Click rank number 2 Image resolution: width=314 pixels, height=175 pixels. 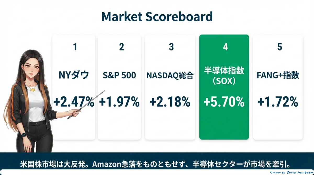(x=121, y=47)
